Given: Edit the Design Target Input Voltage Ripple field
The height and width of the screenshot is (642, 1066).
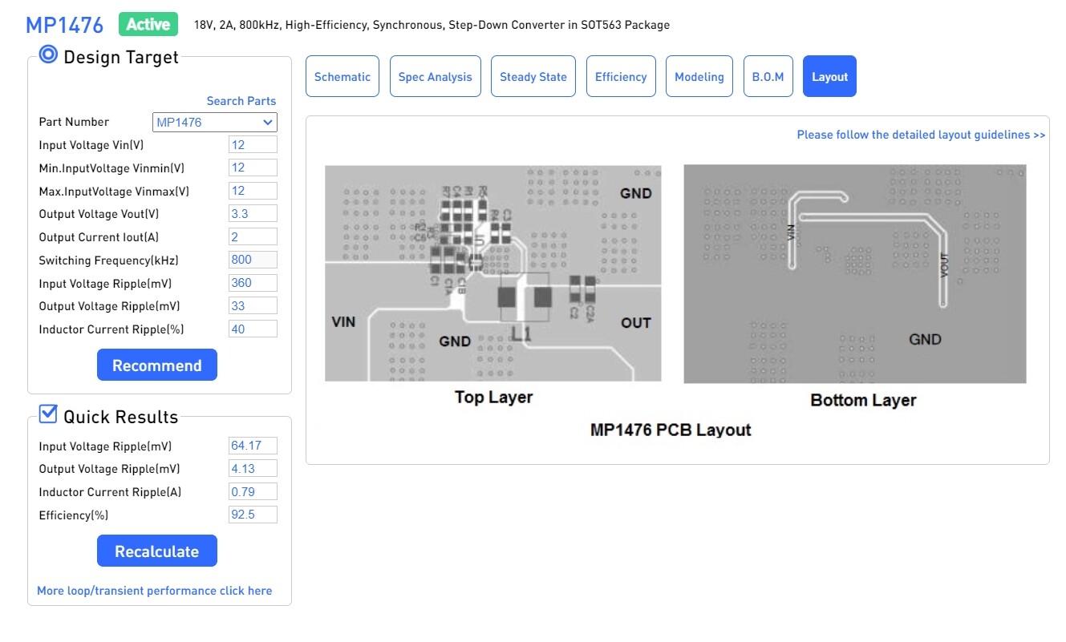Looking at the screenshot, I should coord(253,283).
